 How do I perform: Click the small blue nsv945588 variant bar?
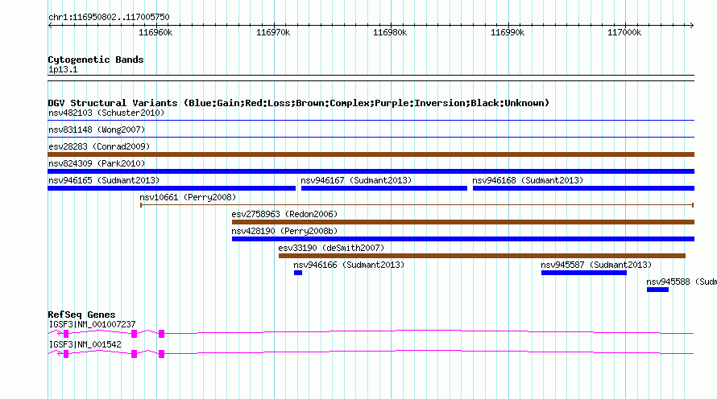(x=657, y=290)
